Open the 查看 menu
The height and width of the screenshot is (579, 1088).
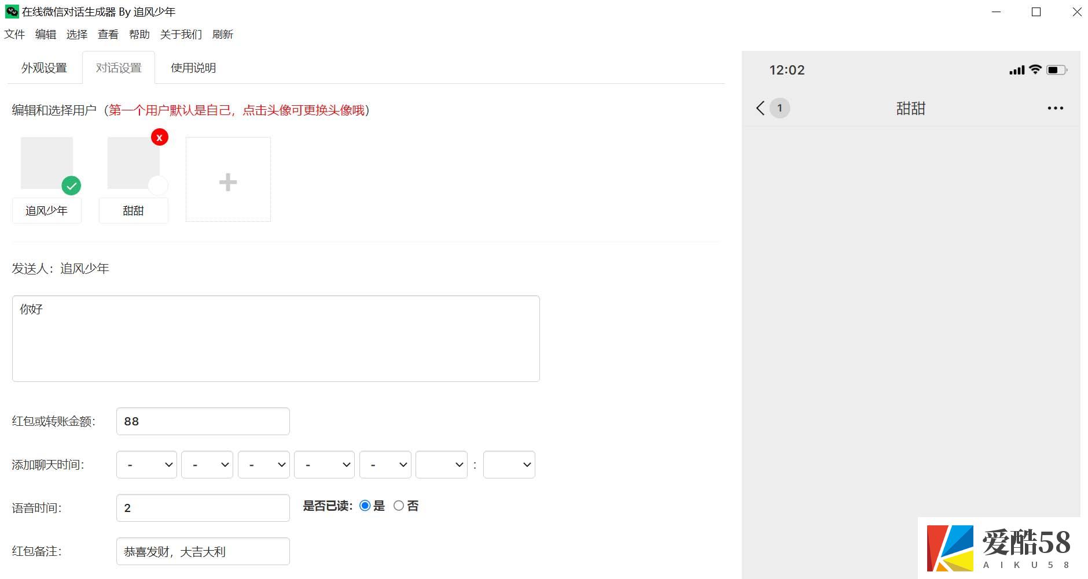coord(108,34)
